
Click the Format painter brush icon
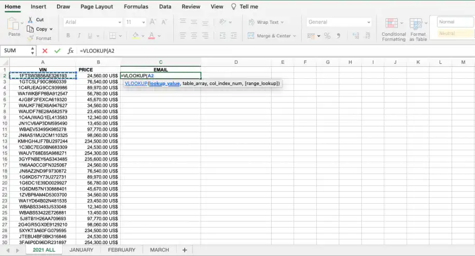pos(30,38)
